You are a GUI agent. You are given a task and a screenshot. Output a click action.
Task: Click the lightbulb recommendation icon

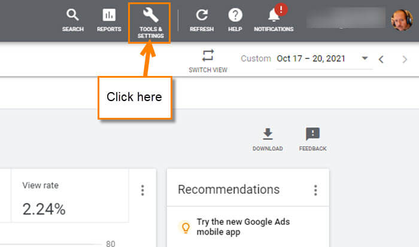click(186, 227)
